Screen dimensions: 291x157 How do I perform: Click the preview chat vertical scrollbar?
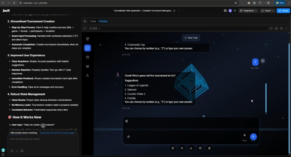[x=266, y=98]
